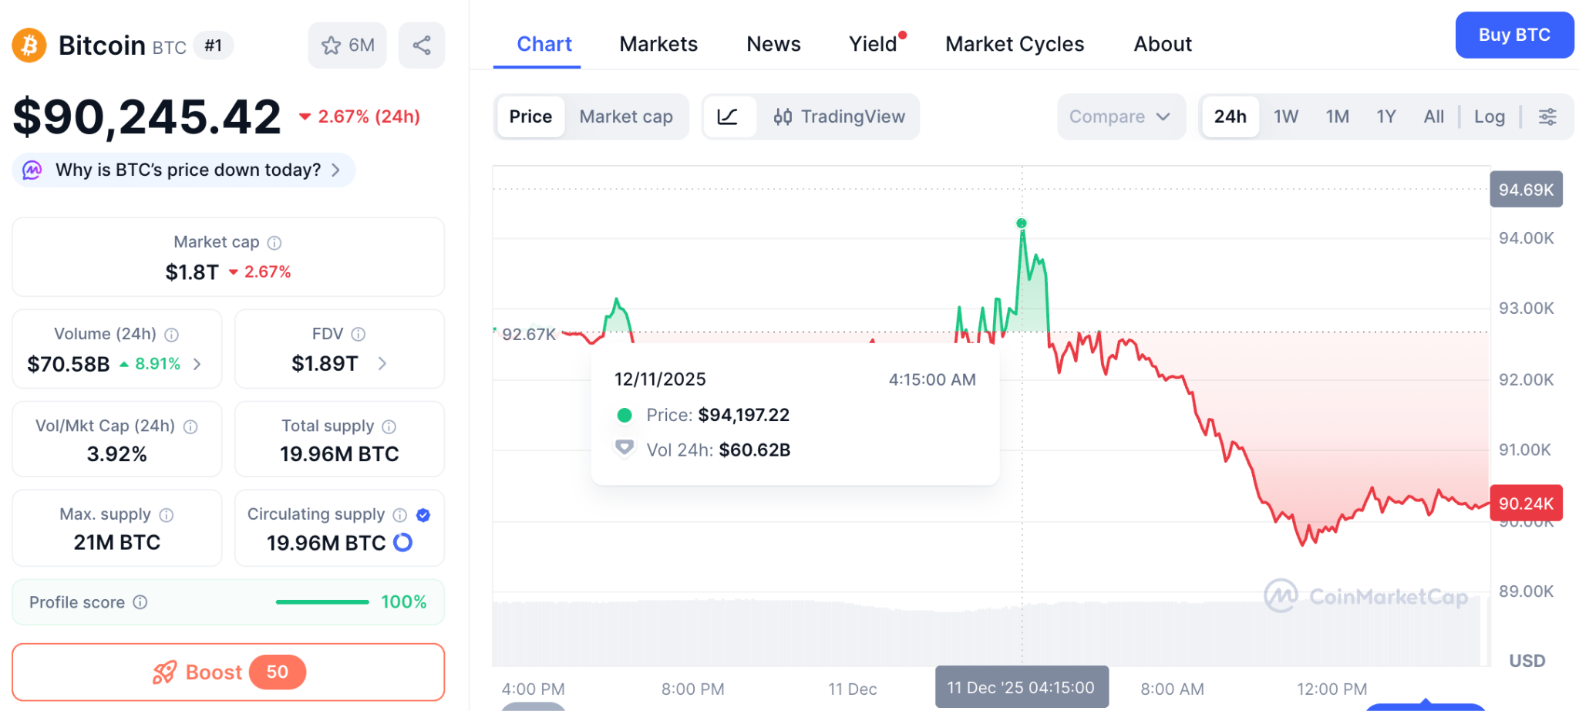Click the $94,197.22 tooltip price
The image size is (1579, 711).
click(744, 415)
